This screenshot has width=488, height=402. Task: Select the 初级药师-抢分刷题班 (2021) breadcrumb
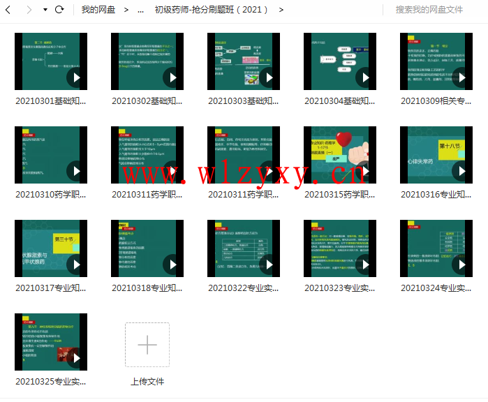211,10
